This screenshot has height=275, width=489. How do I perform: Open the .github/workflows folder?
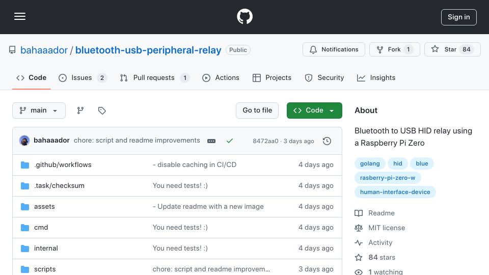63,164
